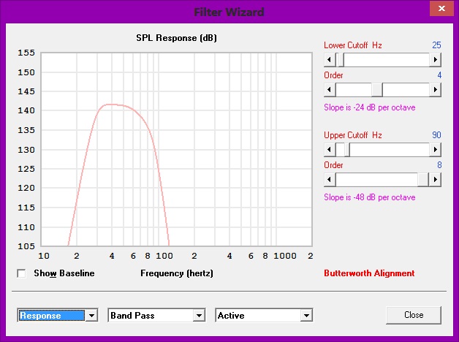Viewport: 459px width, 342px height.
Task: Click the Lower Cutoff value 25
Action: pyautogui.click(x=436, y=45)
